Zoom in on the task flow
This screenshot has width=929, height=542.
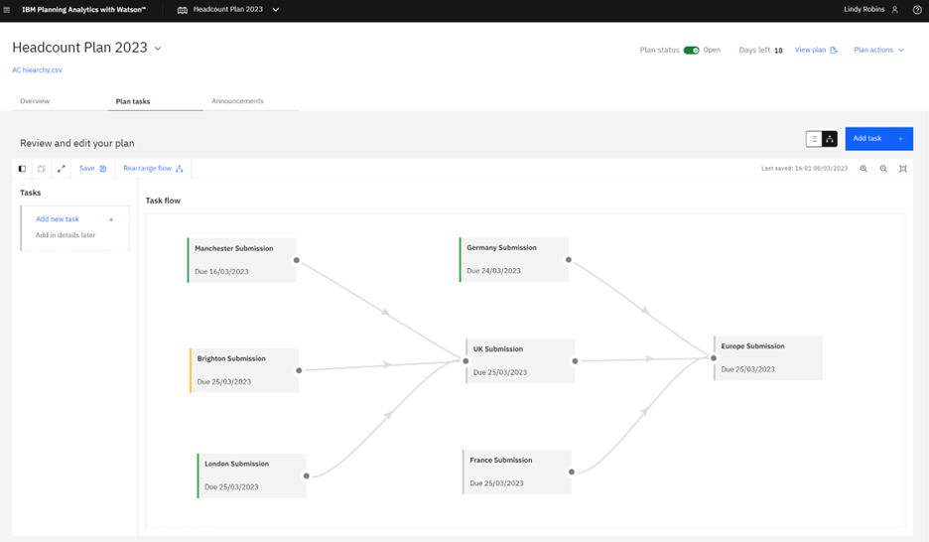click(x=863, y=169)
